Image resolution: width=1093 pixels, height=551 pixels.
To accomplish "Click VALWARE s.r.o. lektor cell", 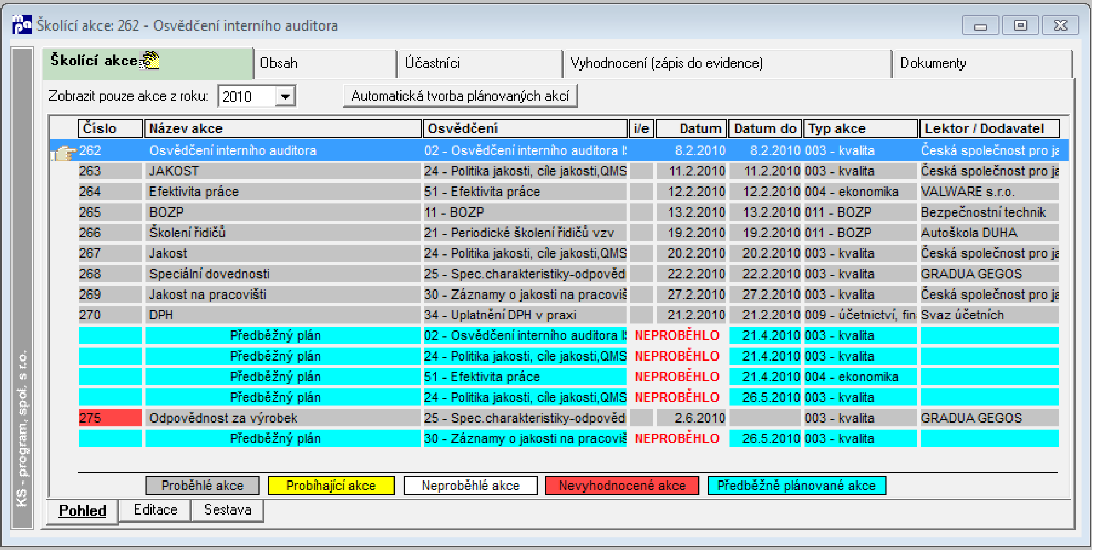I will pos(989,192).
